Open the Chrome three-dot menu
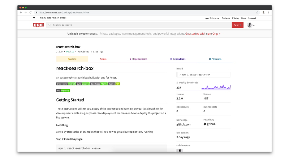The image size is (289, 157). (268, 12)
